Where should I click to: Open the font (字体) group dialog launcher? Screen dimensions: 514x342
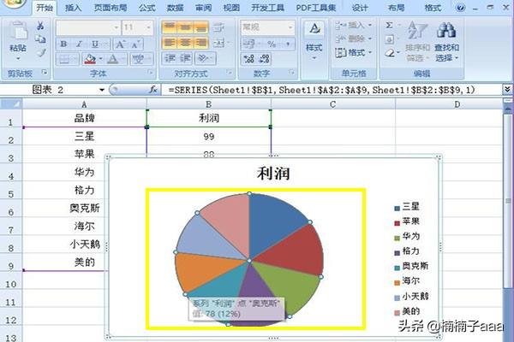click(x=150, y=73)
